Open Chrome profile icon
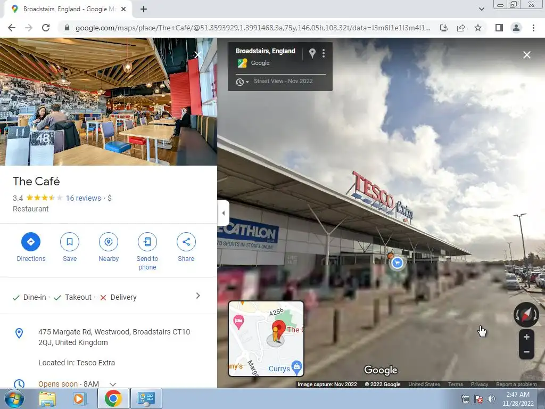Screen dimensions: 545x409 click(x=516, y=28)
